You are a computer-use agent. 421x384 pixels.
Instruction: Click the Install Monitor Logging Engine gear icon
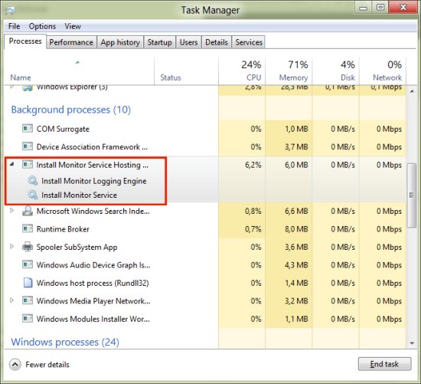click(x=33, y=181)
